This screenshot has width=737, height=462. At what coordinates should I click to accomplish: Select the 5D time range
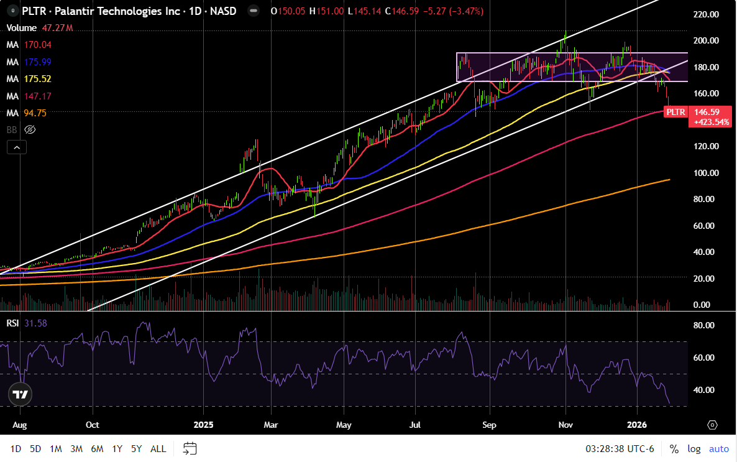pyautogui.click(x=35, y=449)
